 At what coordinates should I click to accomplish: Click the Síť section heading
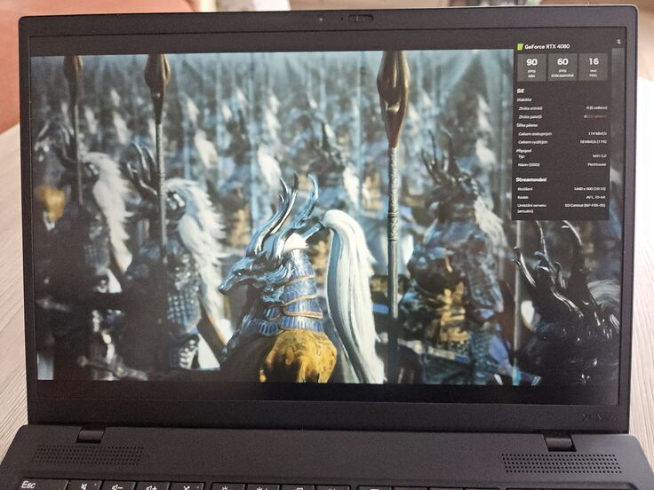click(x=520, y=91)
